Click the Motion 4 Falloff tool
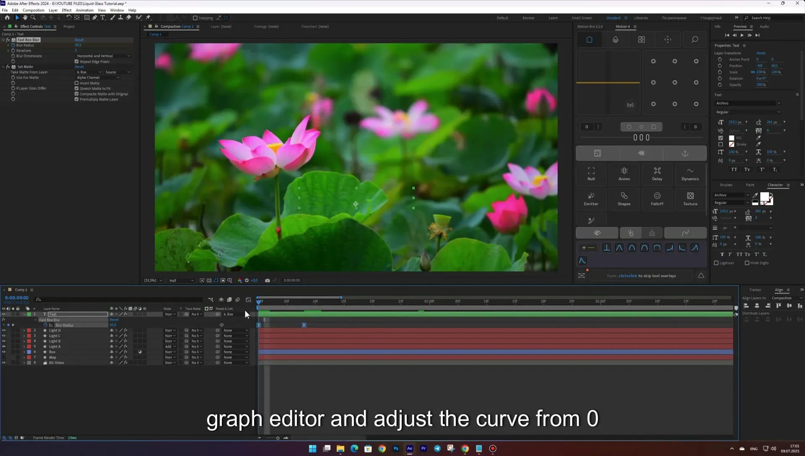Image resolution: width=805 pixels, height=456 pixels. click(657, 199)
